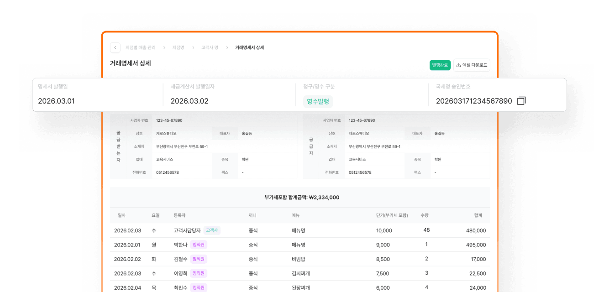Viewport: 599px width, 292px height.
Task: Click the total amount 480,000
Action: 476,230
